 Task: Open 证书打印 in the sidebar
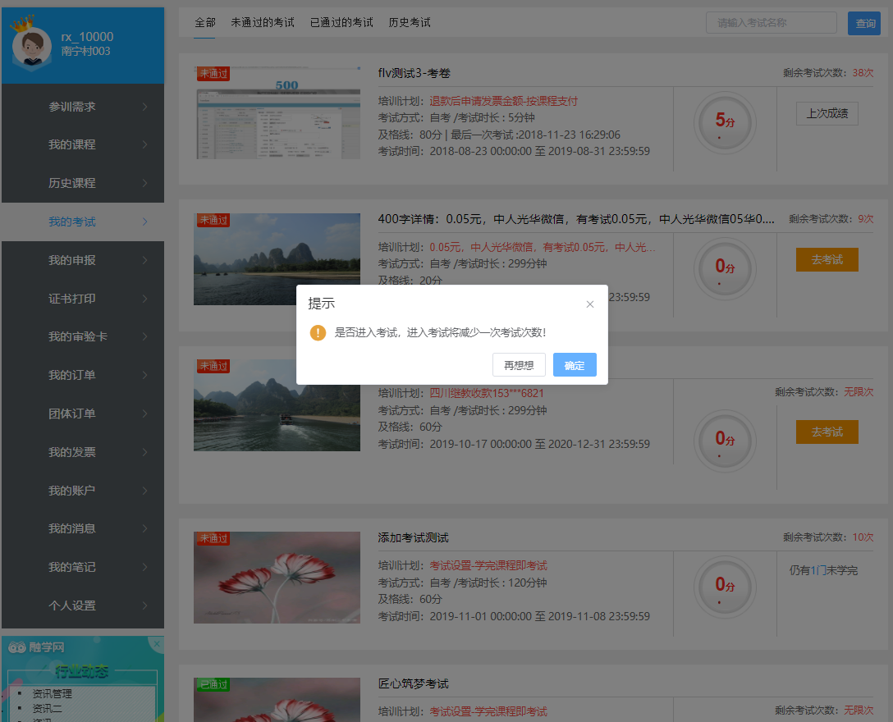click(83, 299)
